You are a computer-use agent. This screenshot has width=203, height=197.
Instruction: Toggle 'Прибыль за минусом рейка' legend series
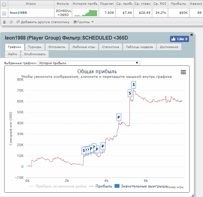tap(58, 186)
